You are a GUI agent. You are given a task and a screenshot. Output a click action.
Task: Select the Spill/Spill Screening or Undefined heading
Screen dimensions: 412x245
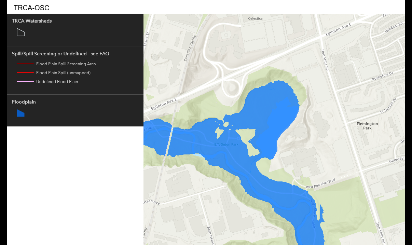[x=60, y=54]
